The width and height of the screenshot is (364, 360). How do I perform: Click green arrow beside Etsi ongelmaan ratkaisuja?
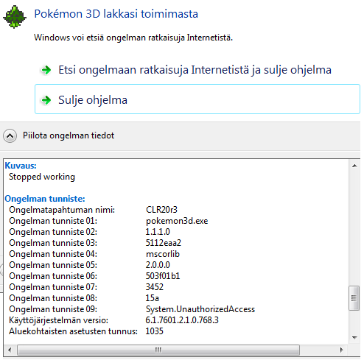click(x=46, y=70)
